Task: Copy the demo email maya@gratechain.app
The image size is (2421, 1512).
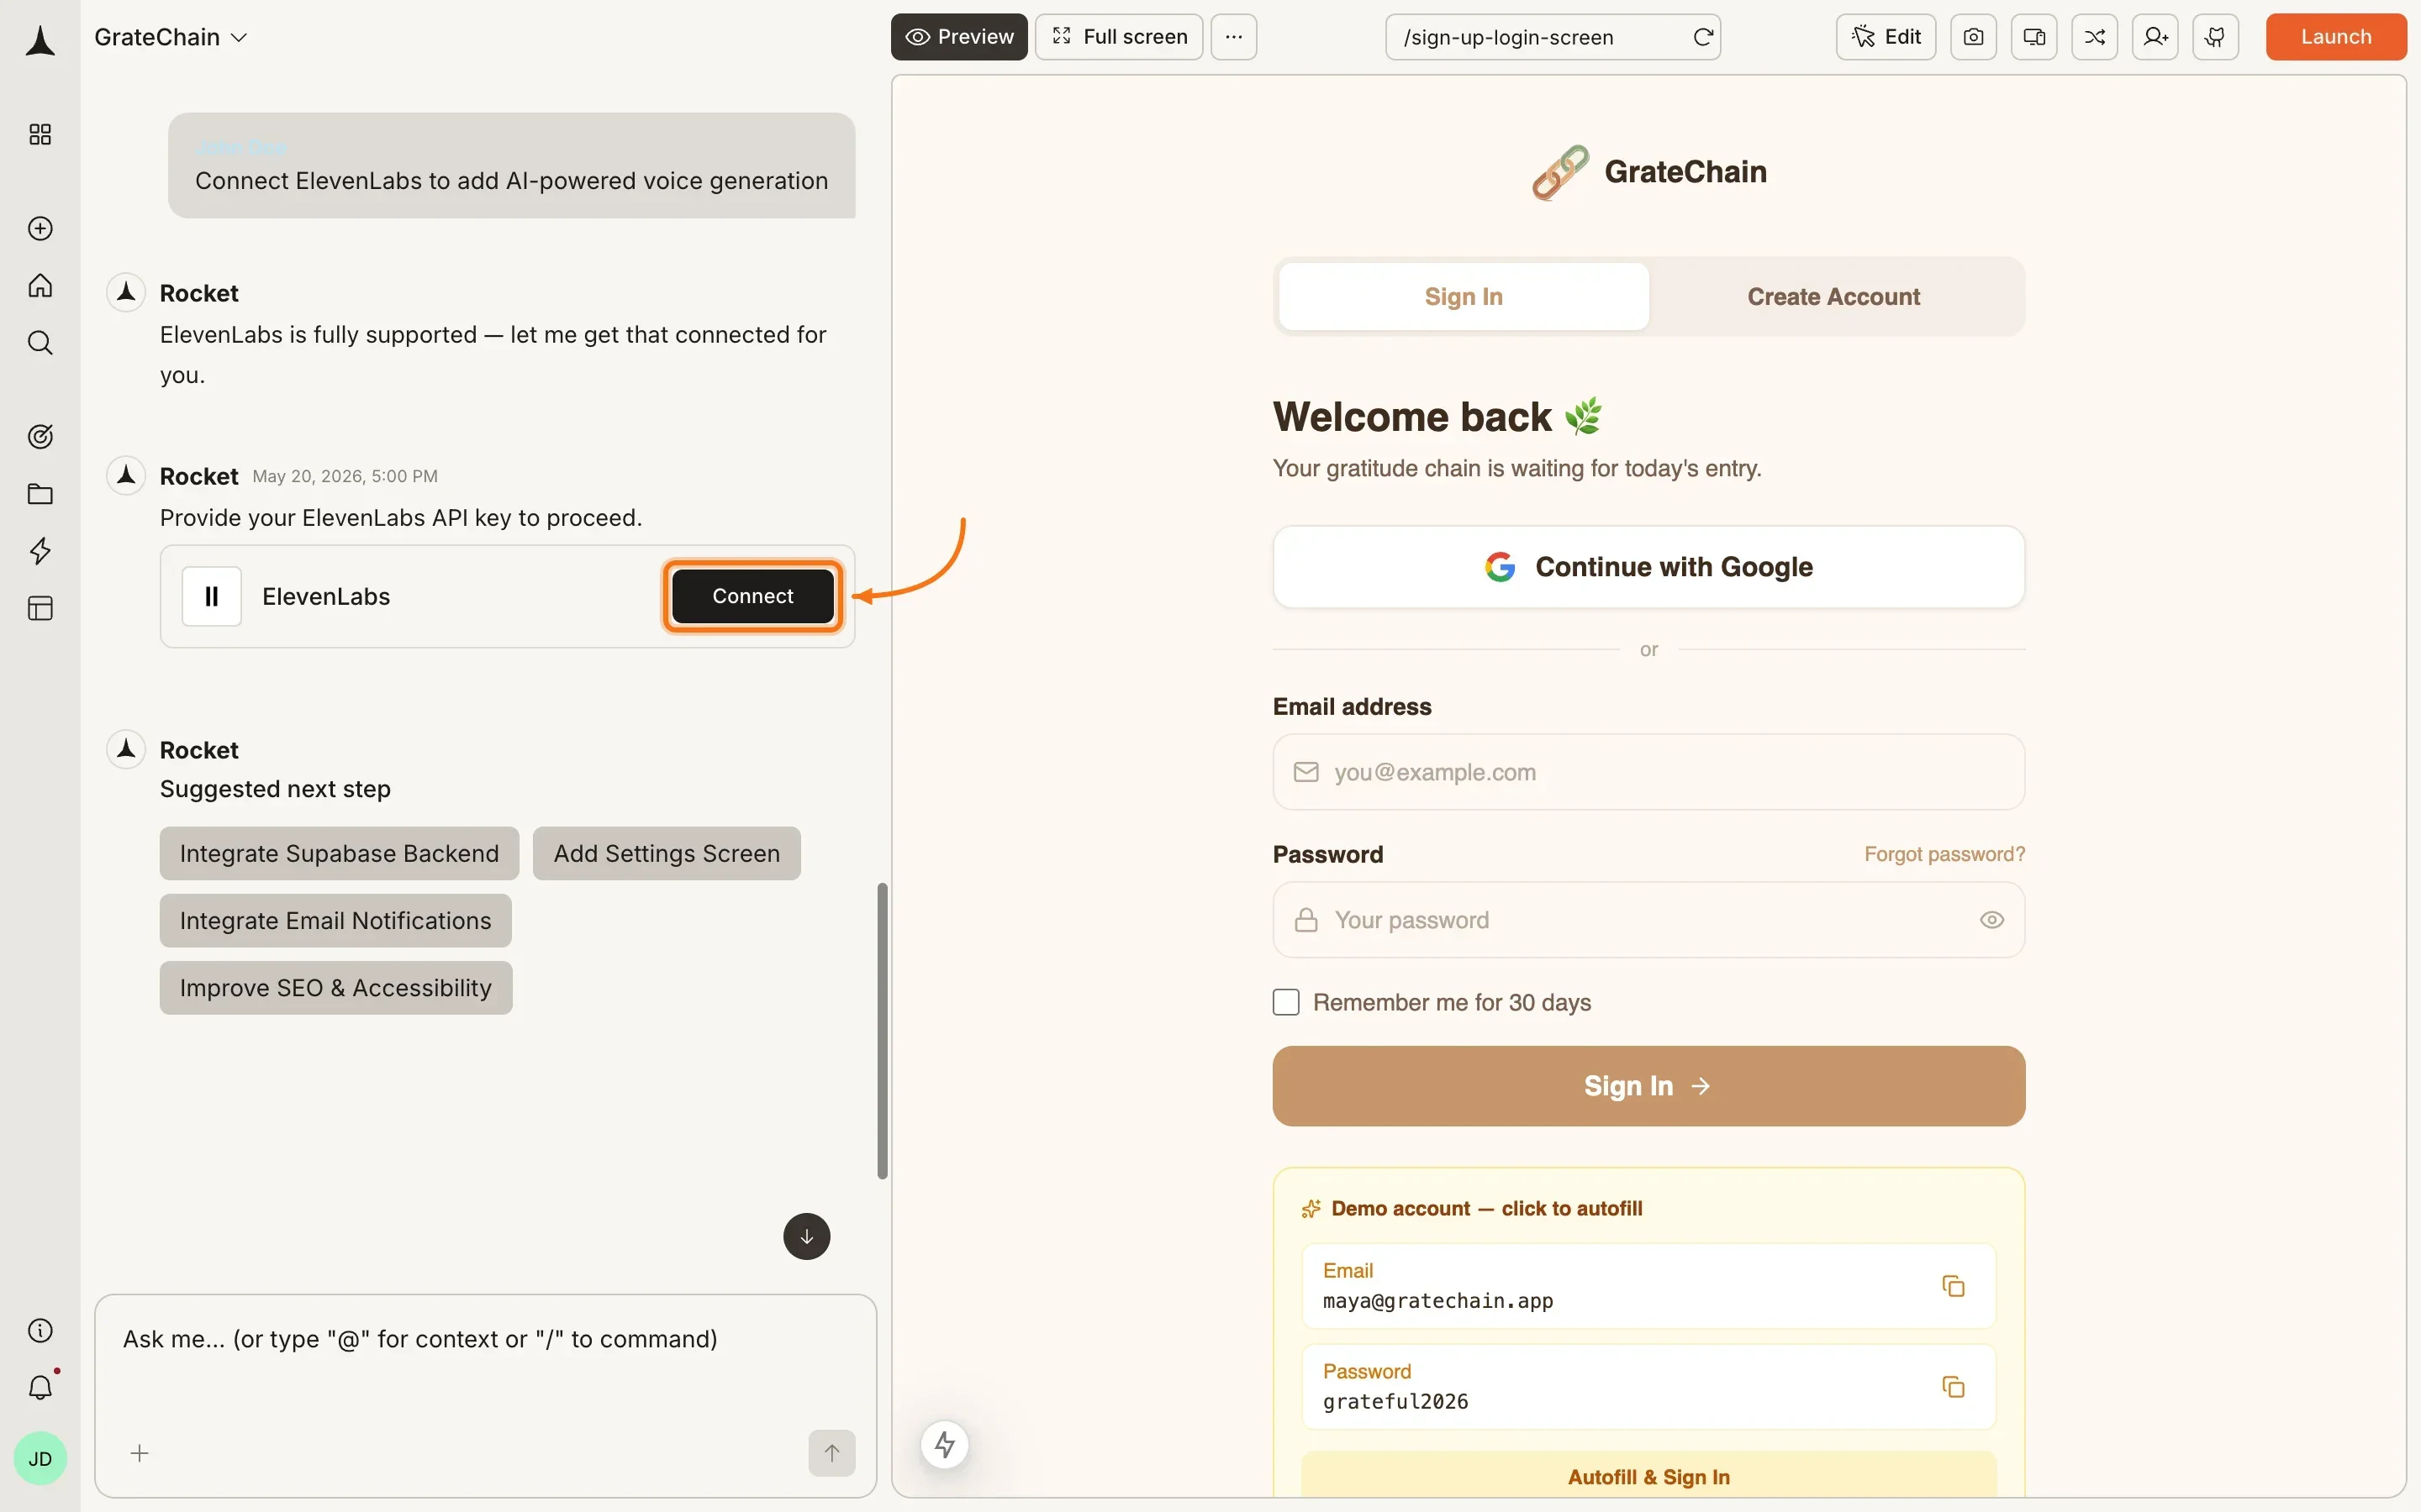Action: [x=1953, y=1286]
